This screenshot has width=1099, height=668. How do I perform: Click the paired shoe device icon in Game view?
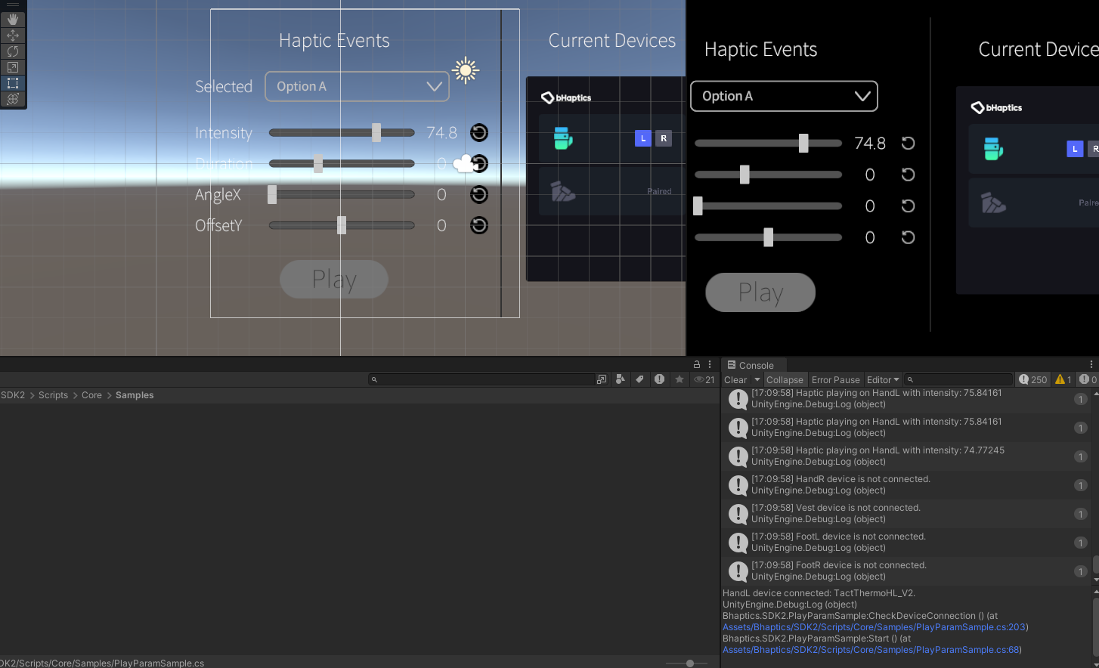[x=993, y=203]
